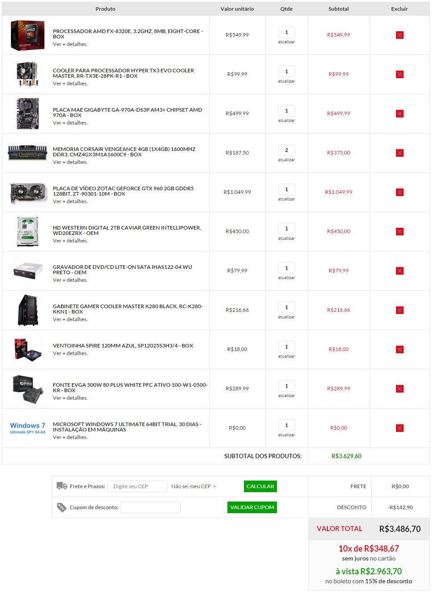The image size is (433, 594).
Task: Remove the Spire 120mm fan item
Action: tap(400, 350)
